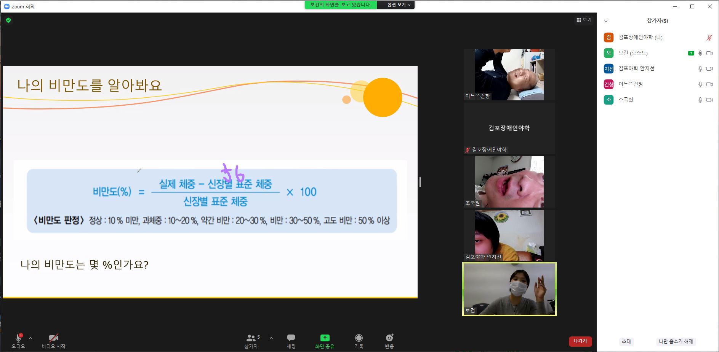Select 김포야학 안지선 video thumbnail
The height and width of the screenshot is (352, 719).
click(509, 235)
